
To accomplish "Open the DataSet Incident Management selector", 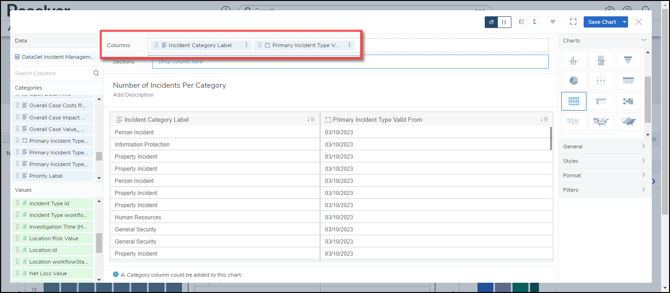I will (55, 57).
